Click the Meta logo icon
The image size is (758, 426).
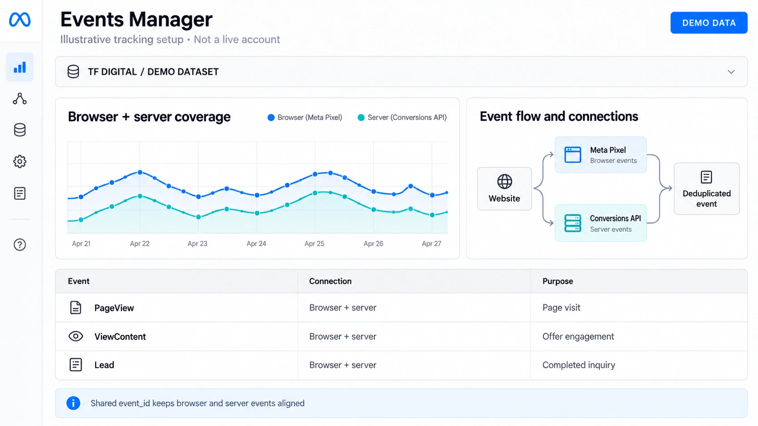tap(20, 19)
